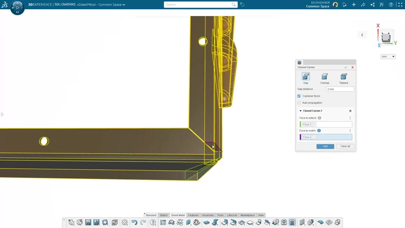This screenshot has width=405, height=228.
Task: Click the last sheet metal tool icon
Action: click(337, 223)
